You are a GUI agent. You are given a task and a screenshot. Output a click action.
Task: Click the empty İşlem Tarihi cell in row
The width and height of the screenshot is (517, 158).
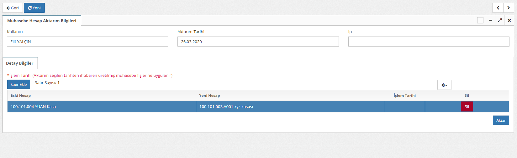click(404, 106)
